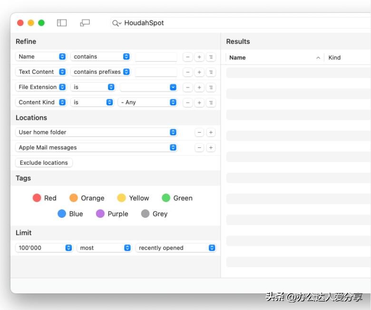Image resolution: width=371 pixels, height=310 pixels.
Task: Add criterion after File Extension row
Action: 199,87
